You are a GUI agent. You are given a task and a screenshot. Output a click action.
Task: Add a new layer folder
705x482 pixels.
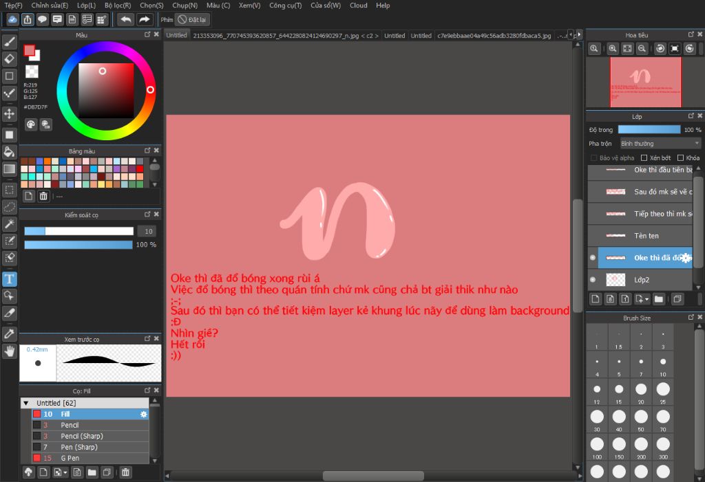click(659, 298)
